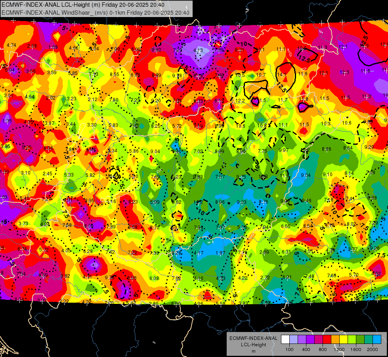Click the map value 8.89
This screenshot has height=357, width=388.
[157, 75]
